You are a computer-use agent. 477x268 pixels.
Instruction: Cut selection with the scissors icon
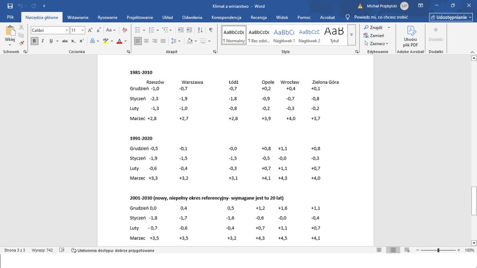(21, 27)
